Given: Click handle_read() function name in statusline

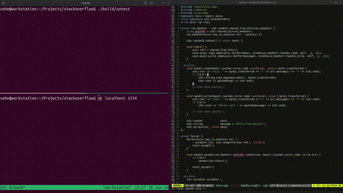Looking at the screenshot, I should pyautogui.click(x=250, y=186).
